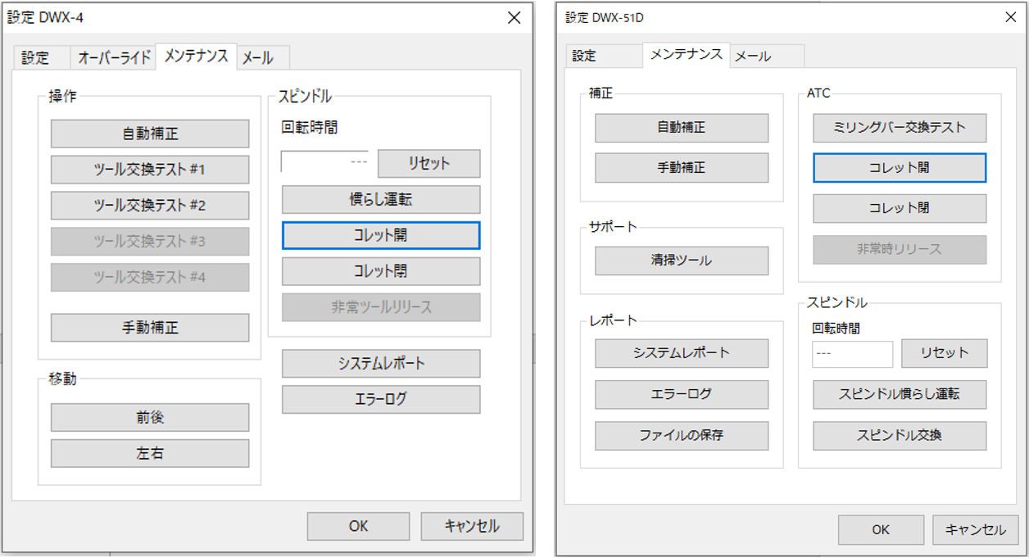Switch to 設定 tab in DWX-51D window
1029x558 pixels.
point(604,56)
